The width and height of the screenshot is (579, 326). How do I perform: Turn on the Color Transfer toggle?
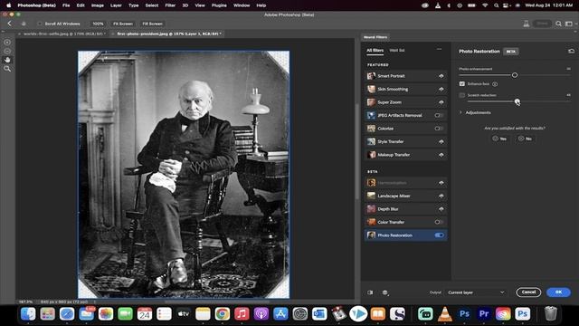[439, 222]
